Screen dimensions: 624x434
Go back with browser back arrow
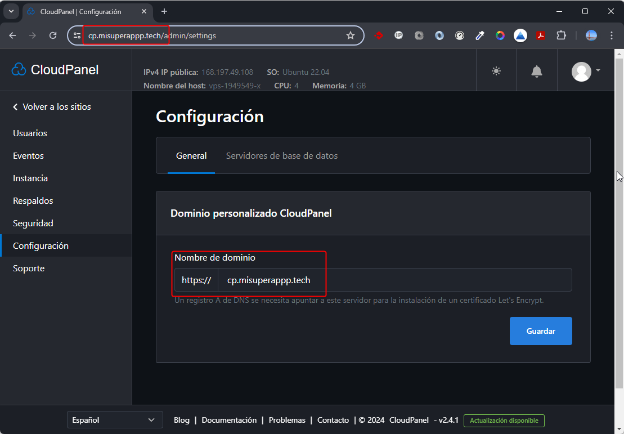pyautogui.click(x=13, y=35)
